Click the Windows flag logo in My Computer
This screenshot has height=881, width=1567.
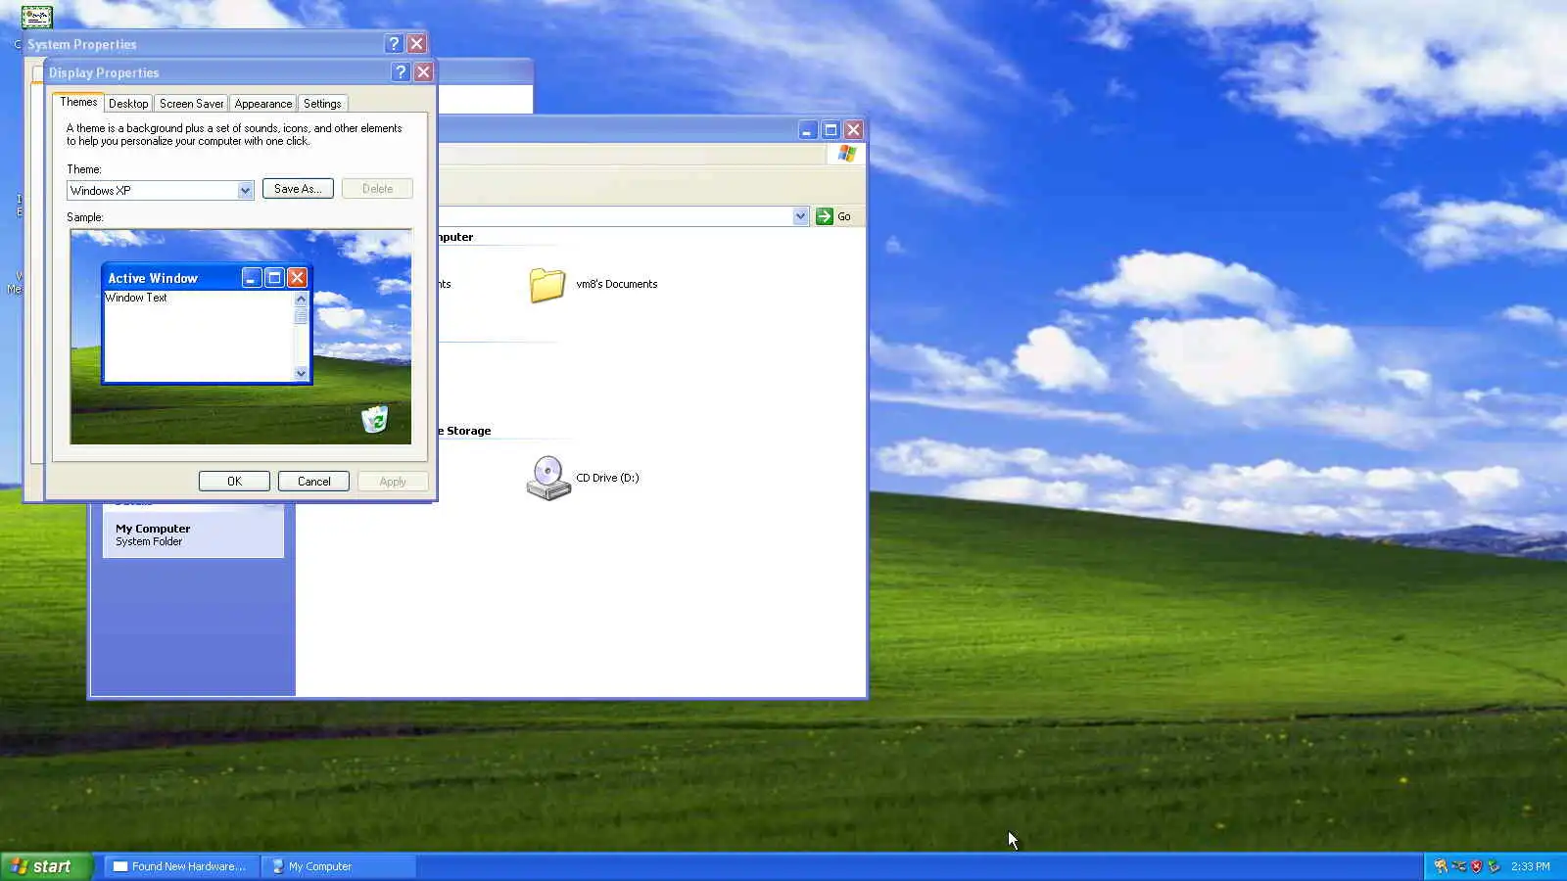point(847,154)
